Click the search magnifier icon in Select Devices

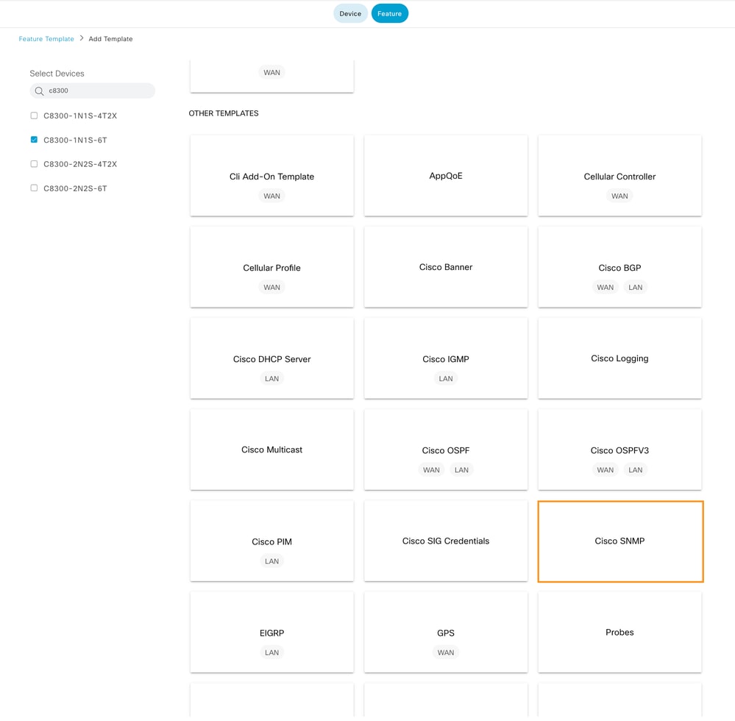click(x=40, y=91)
